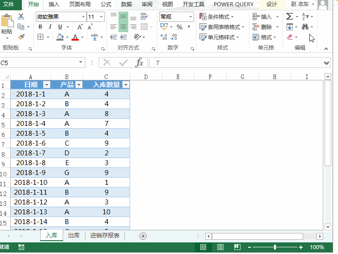Click the red font color swatch
338x254 pixels.
(75, 37)
